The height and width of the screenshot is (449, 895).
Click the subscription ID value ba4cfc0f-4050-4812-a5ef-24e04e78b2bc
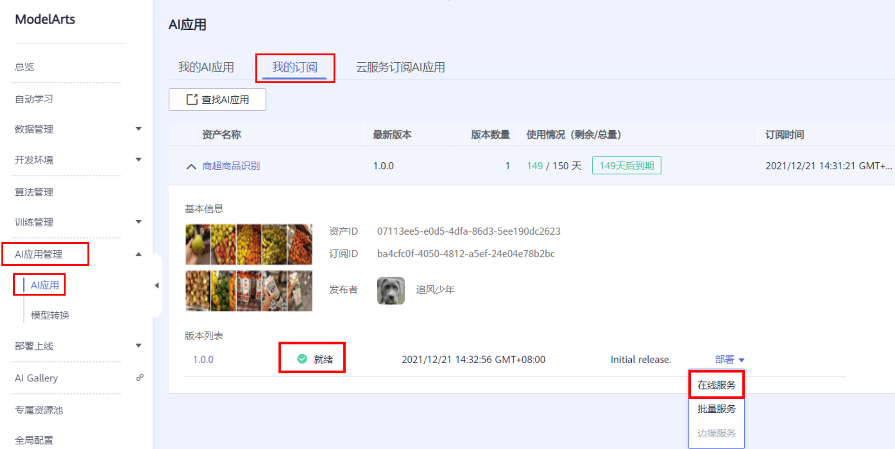pyautogui.click(x=466, y=254)
